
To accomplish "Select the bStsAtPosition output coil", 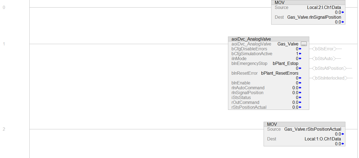I will [329, 68].
